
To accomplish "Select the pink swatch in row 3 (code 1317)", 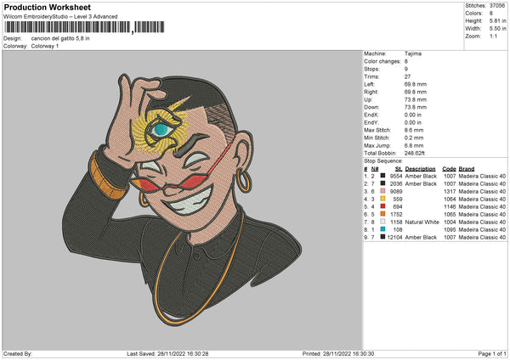I will pyautogui.click(x=382, y=191).
